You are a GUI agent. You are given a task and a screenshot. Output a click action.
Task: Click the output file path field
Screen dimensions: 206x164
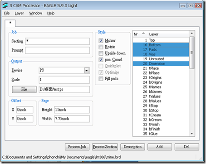[64, 89]
